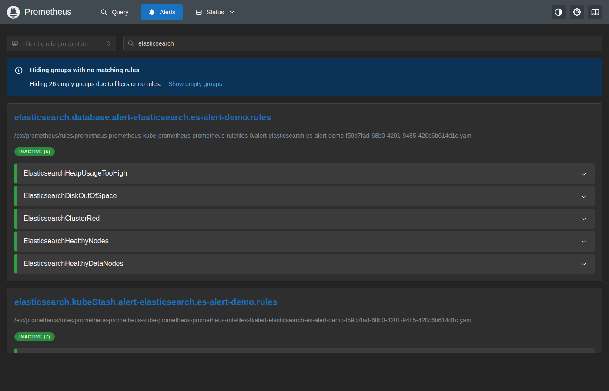This screenshot has width=609, height=391.
Task: Open the Query page
Action: coord(115,12)
